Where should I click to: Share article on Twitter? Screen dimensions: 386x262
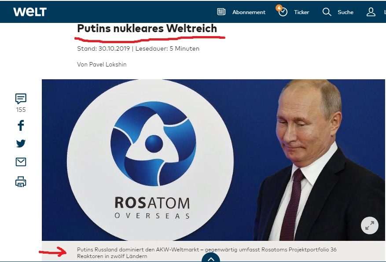click(x=21, y=144)
